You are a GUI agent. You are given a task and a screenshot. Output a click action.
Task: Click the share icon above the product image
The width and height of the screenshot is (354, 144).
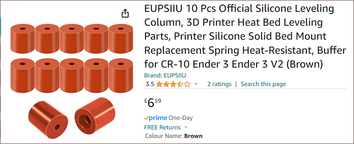pos(125,13)
